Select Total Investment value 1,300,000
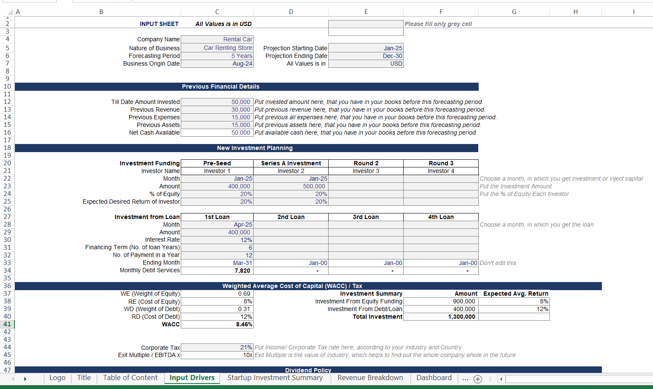The height and width of the screenshot is (389, 653). pyautogui.click(x=441, y=317)
